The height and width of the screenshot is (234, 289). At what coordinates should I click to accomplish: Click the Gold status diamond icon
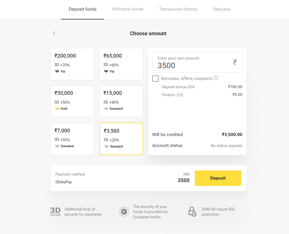coord(57,109)
